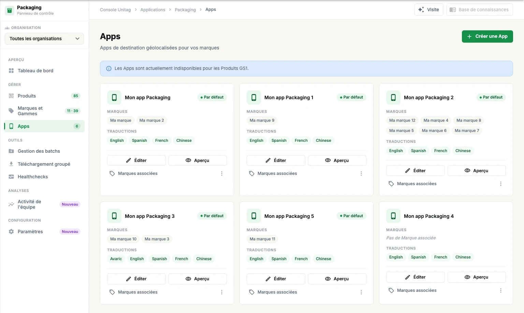Edit Mon app Packaging 2

point(415,170)
